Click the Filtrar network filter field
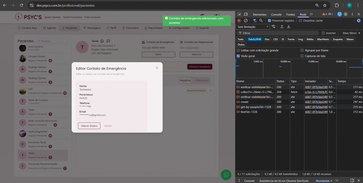This screenshot has width=363, height=183. pos(278,33)
